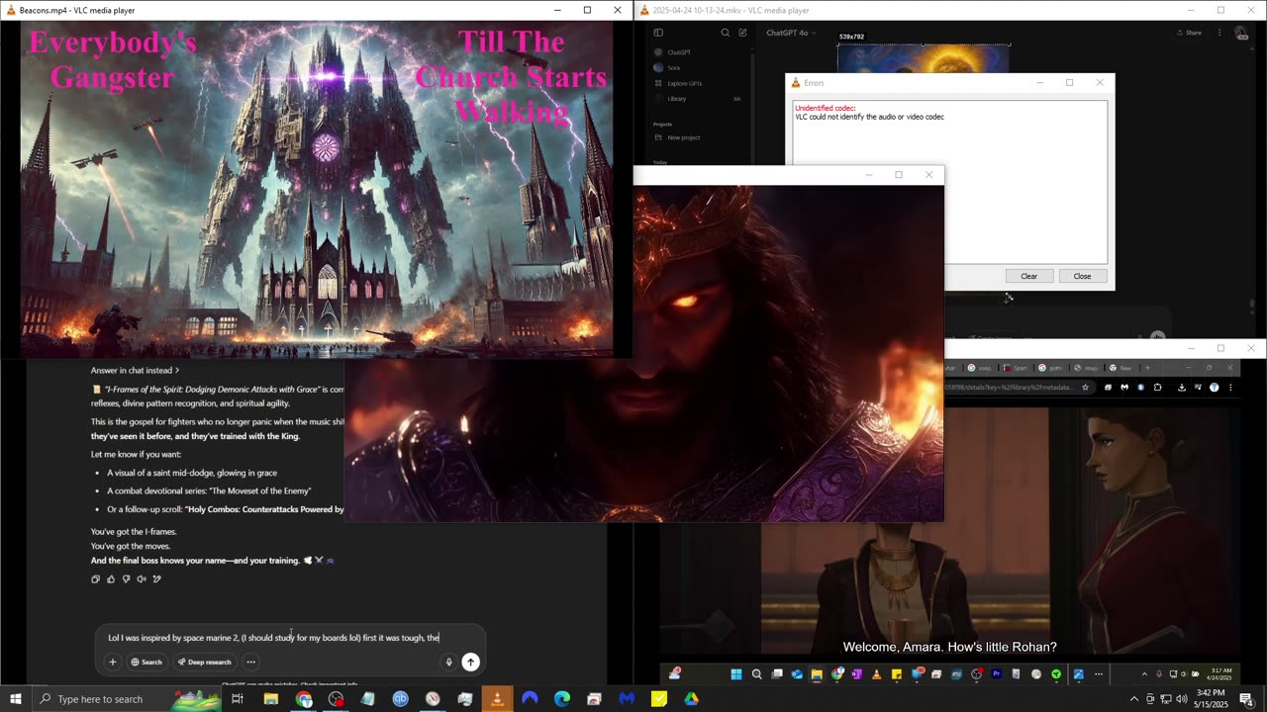Send the message with the up-arrow button

[470, 663]
